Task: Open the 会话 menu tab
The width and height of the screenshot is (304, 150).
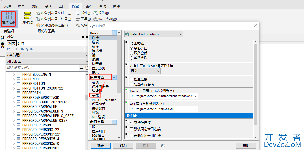Action: [48, 6]
